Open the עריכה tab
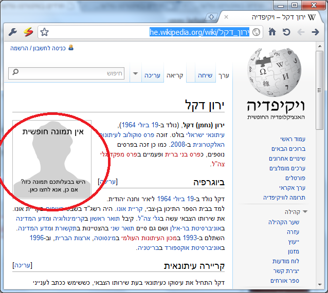The height and width of the screenshot is (293, 328). point(152,75)
